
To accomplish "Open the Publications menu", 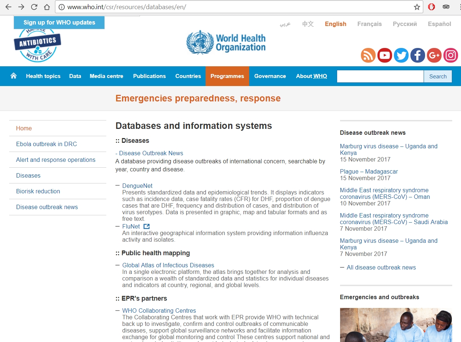I will (x=150, y=76).
